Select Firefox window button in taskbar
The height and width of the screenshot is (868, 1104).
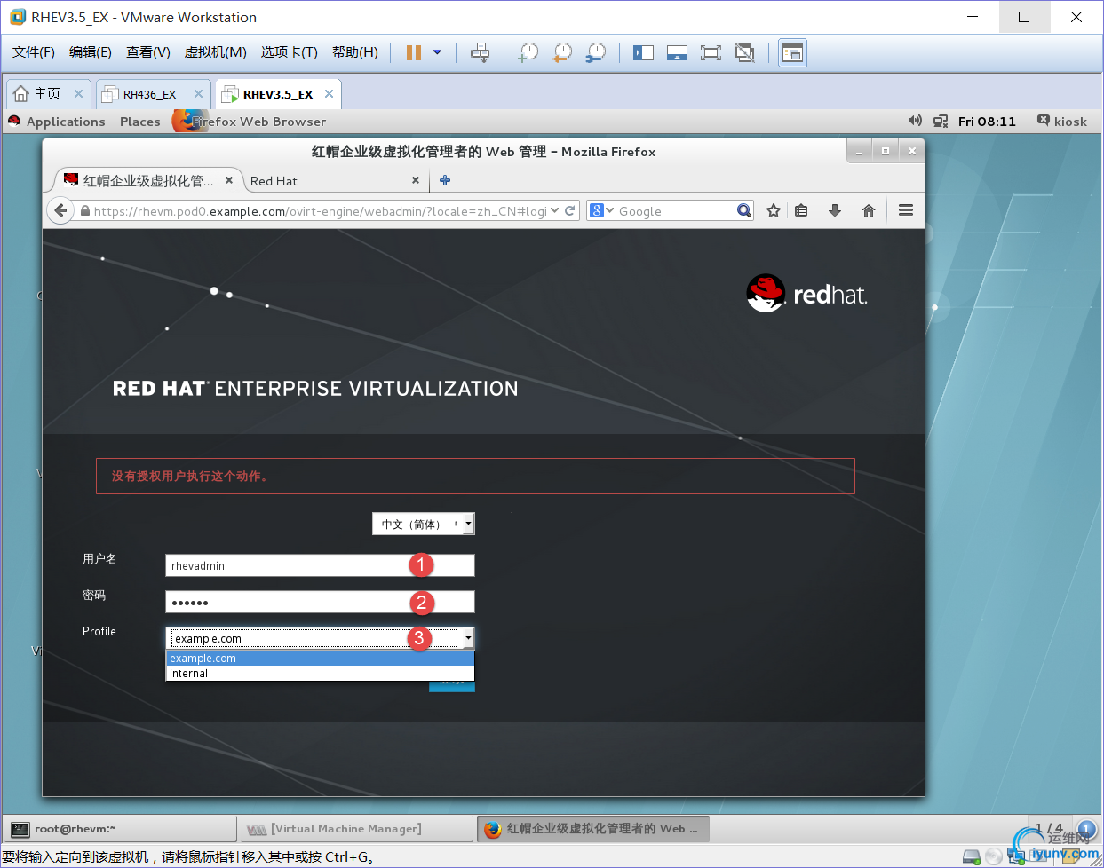(593, 829)
